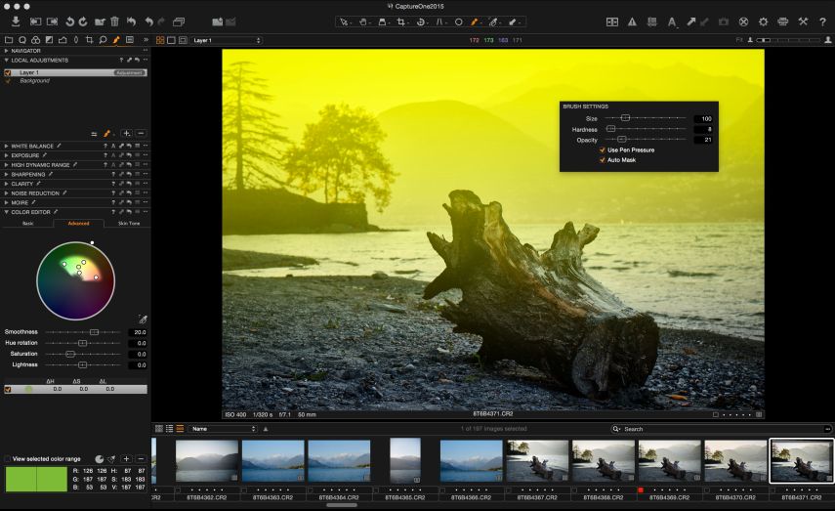The height and width of the screenshot is (511, 835).
Task: Open the Color tool tab
Action: [36, 40]
